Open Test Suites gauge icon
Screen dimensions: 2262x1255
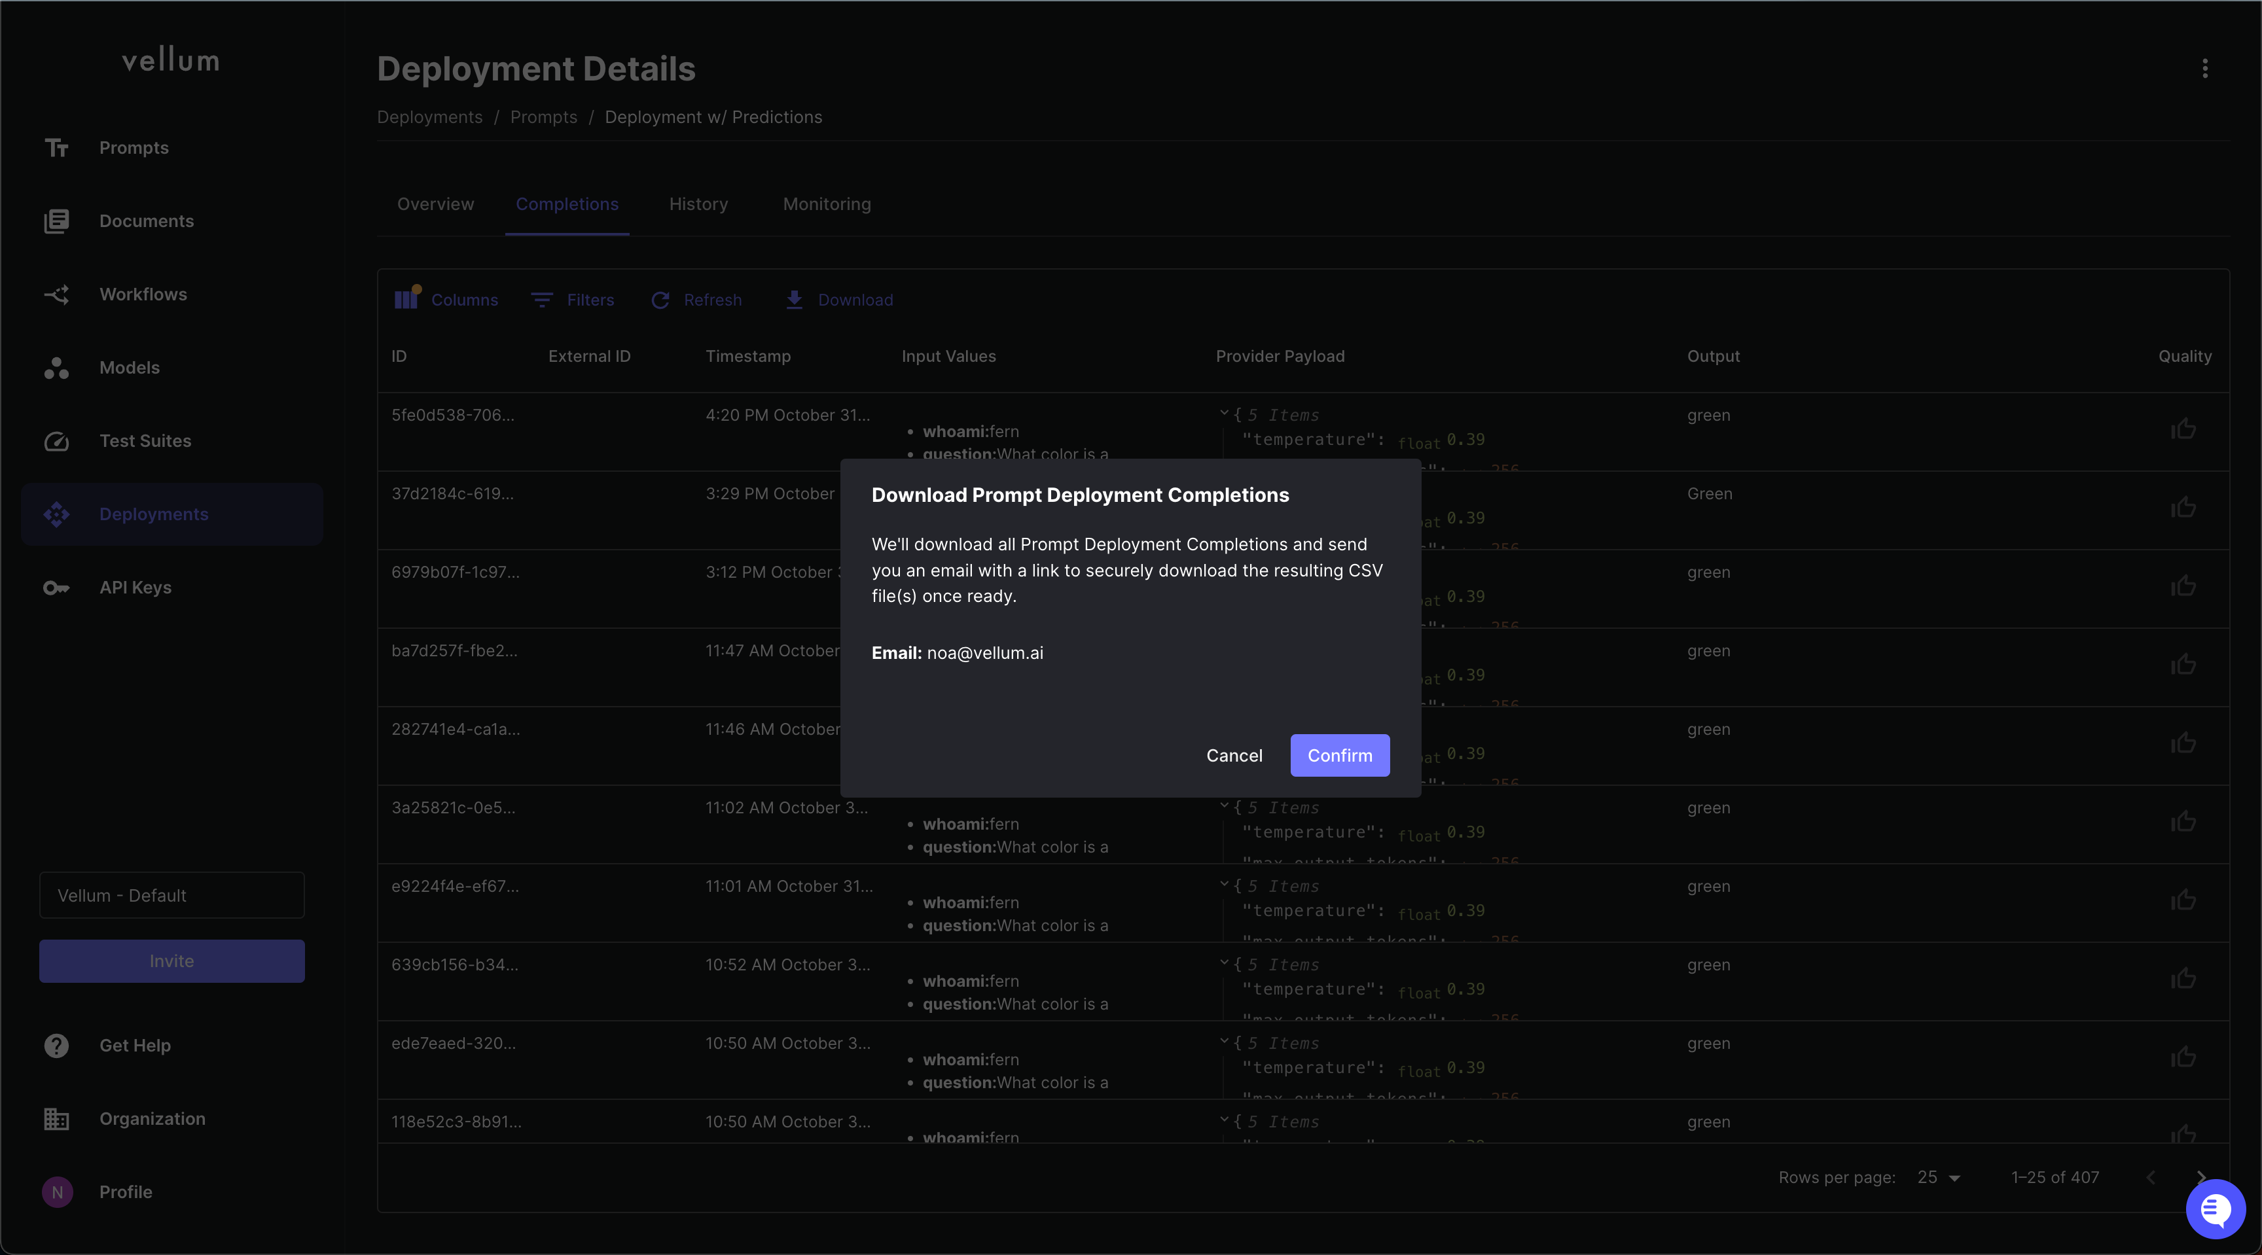click(x=57, y=442)
